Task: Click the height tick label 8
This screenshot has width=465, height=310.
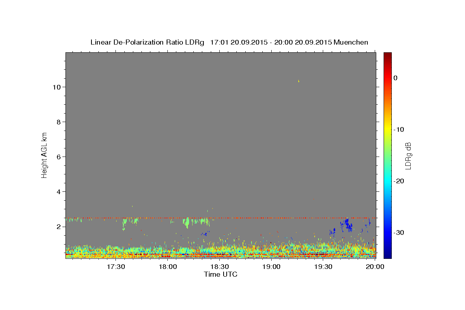Action: (59, 122)
